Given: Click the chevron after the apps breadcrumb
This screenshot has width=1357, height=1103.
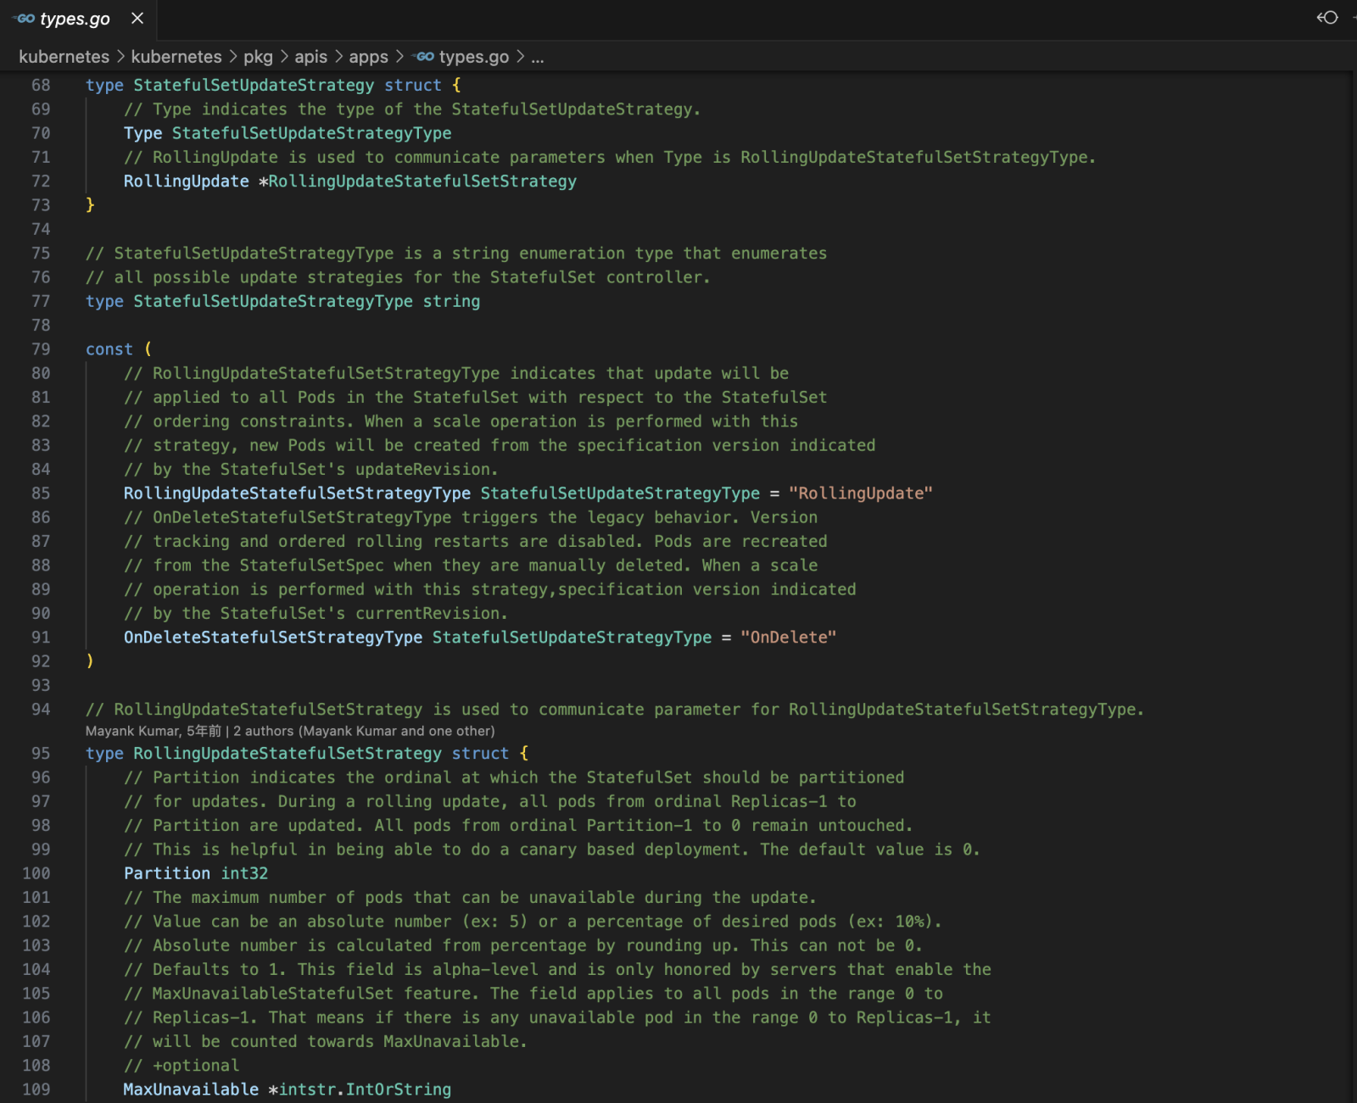Looking at the screenshot, I should coord(399,57).
